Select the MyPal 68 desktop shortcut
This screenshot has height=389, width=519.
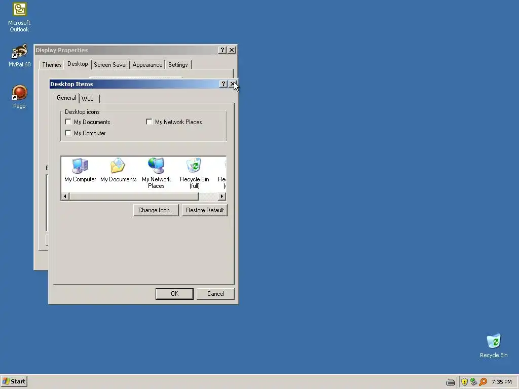point(20,56)
